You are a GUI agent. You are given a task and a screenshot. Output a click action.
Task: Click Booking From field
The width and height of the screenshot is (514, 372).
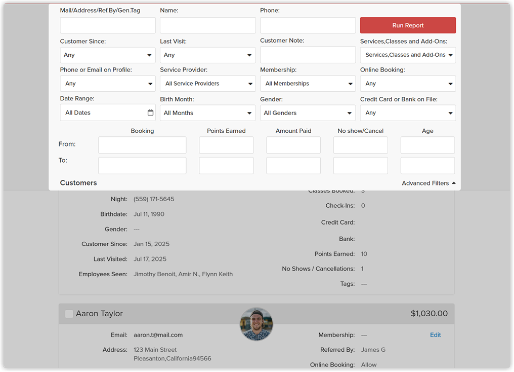tap(142, 145)
